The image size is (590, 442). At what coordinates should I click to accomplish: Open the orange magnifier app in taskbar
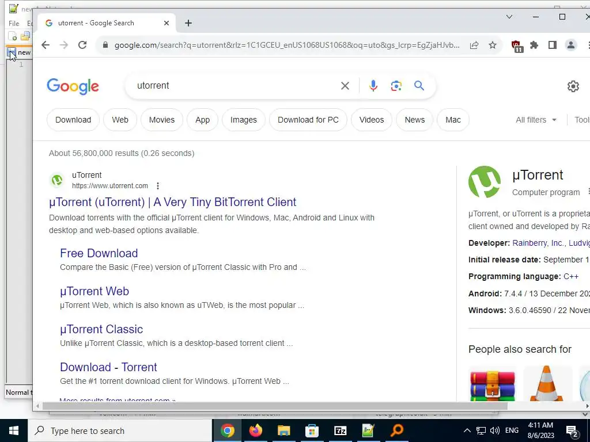point(396,430)
